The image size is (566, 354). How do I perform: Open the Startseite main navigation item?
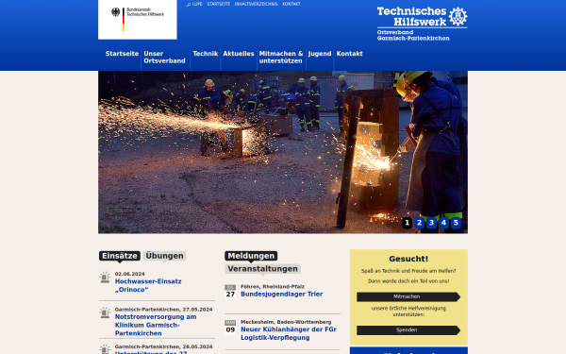(122, 54)
